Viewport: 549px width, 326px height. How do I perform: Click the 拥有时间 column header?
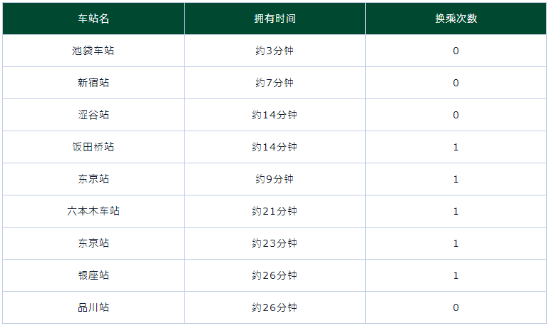274,19
